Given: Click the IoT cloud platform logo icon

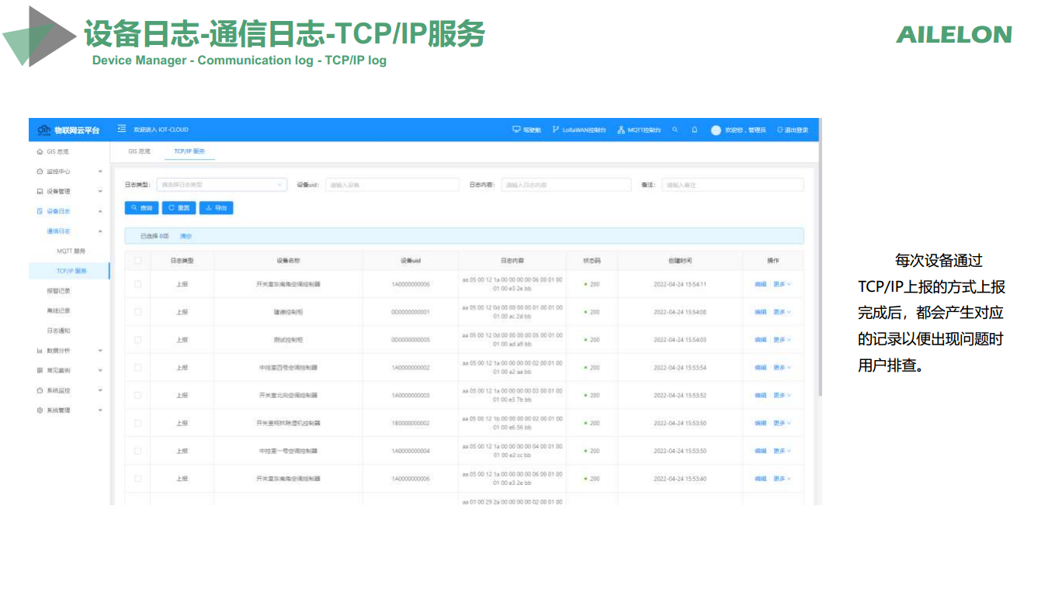Looking at the screenshot, I should (43, 130).
